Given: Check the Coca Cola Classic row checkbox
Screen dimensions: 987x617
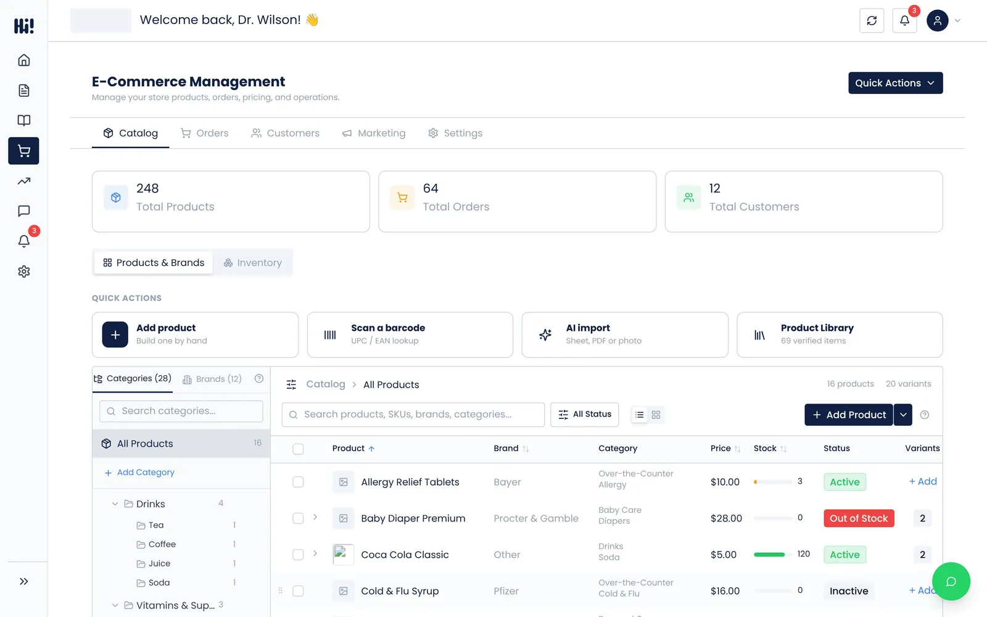Looking at the screenshot, I should (x=298, y=555).
